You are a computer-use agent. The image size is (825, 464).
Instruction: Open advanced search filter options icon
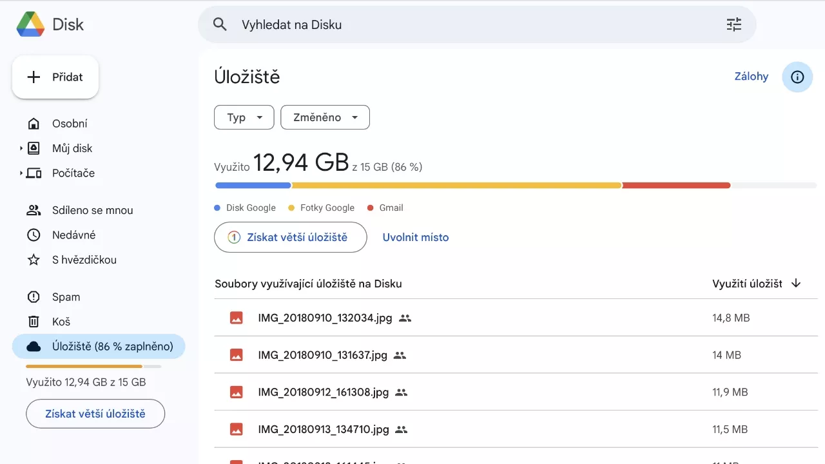click(733, 24)
